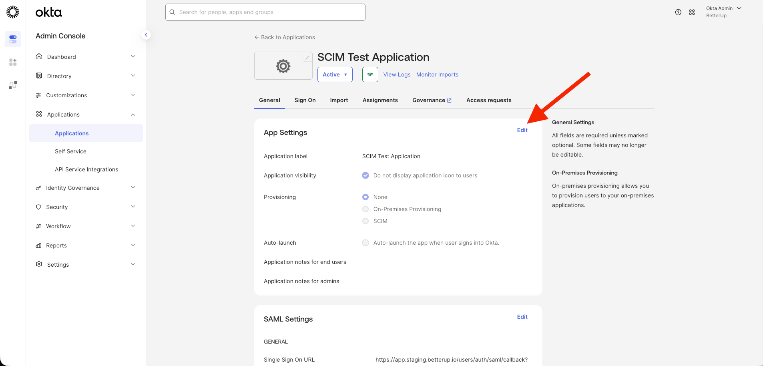Open the Active status dropdown
This screenshot has width=763, height=366.
(x=335, y=74)
